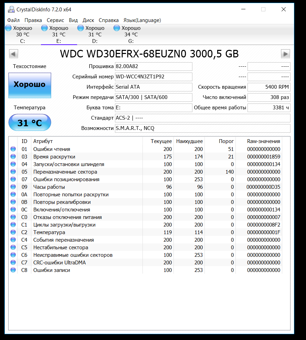Click the Возможности field S.M.A.R.T., NCQ

203,128
